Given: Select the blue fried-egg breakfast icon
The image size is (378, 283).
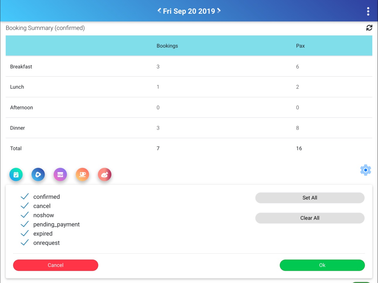Looking at the screenshot, I should (38, 174).
